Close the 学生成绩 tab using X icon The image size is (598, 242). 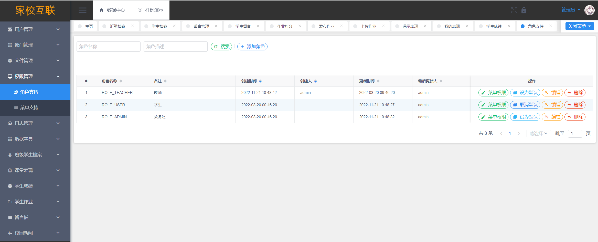pyautogui.click(x=509, y=26)
